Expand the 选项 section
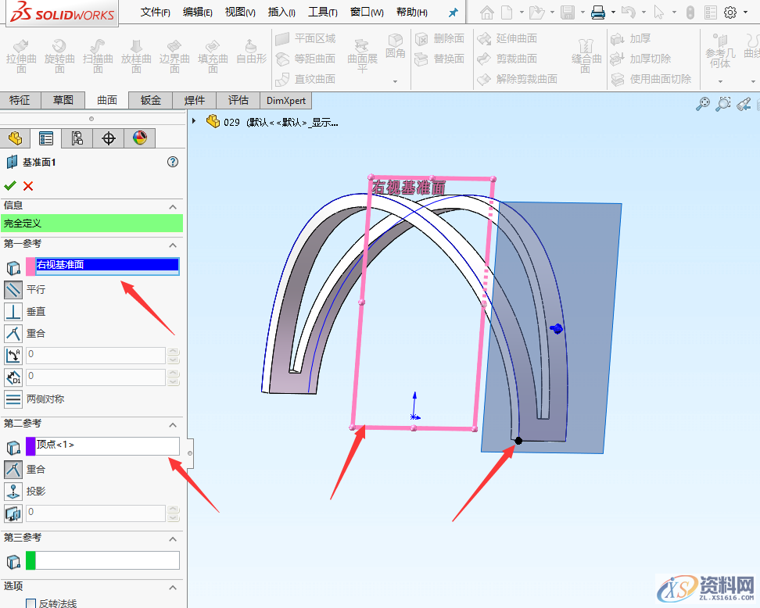760x608 pixels. click(174, 586)
